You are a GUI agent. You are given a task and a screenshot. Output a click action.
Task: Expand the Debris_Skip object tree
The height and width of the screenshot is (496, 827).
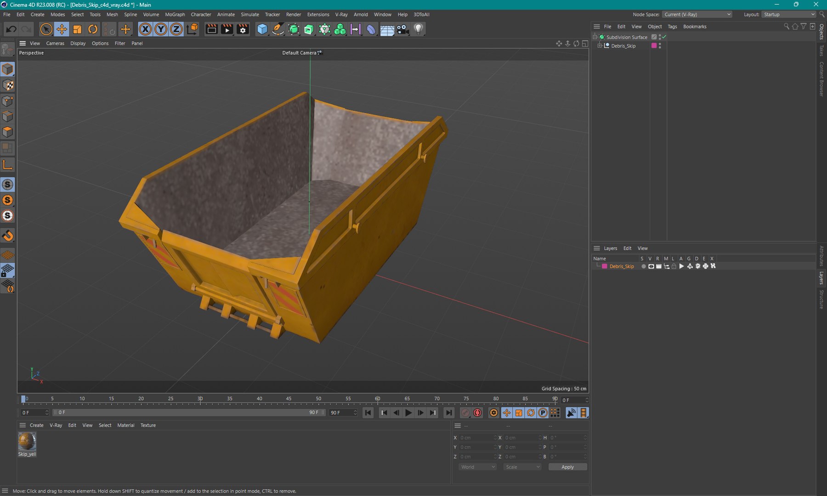[x=600, y=46]
